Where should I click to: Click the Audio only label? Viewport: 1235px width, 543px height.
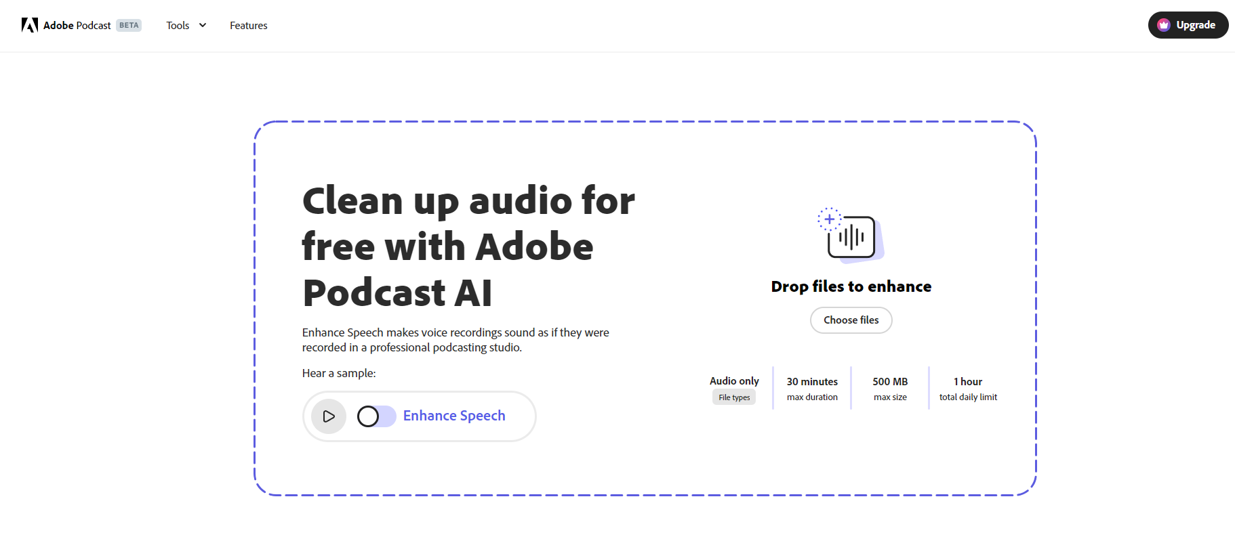pyautogui.click(x=734, y=381)
